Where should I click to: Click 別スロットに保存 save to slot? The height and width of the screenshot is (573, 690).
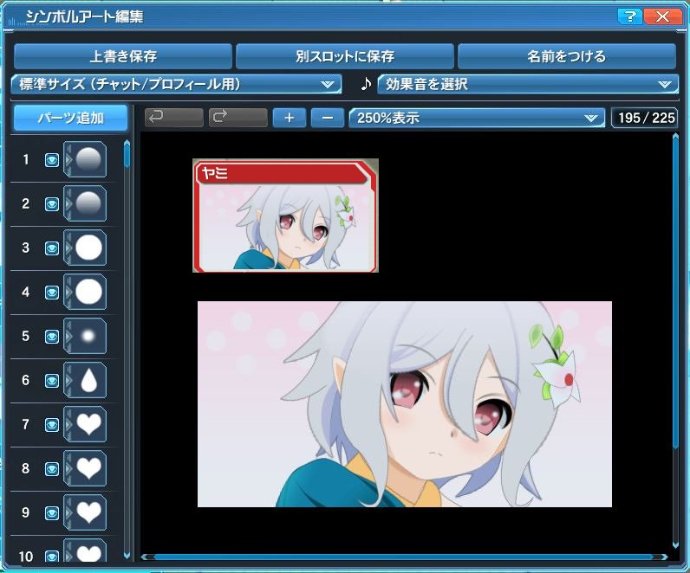344,56
